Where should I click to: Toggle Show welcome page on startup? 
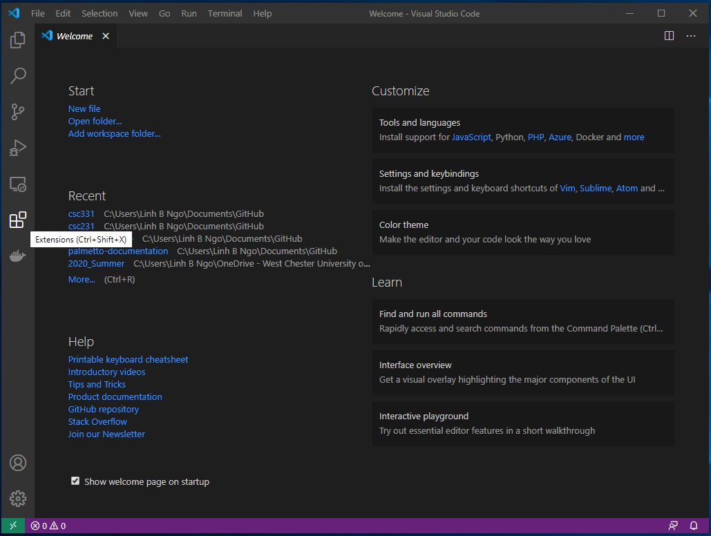point(75,481)
